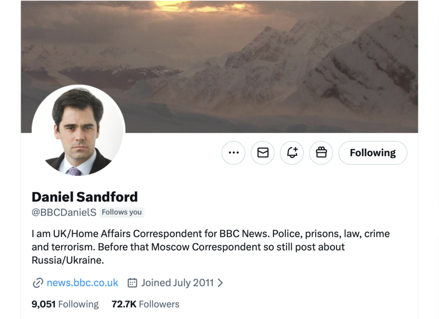Open the 72.7K Followers list
Viewport: 439px width, 319px height.
(x=145, y=304)
